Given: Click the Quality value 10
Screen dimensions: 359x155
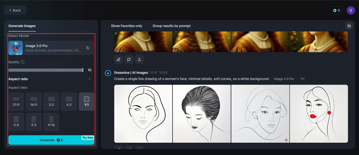Looking at the screenshot, I should 89,70.
